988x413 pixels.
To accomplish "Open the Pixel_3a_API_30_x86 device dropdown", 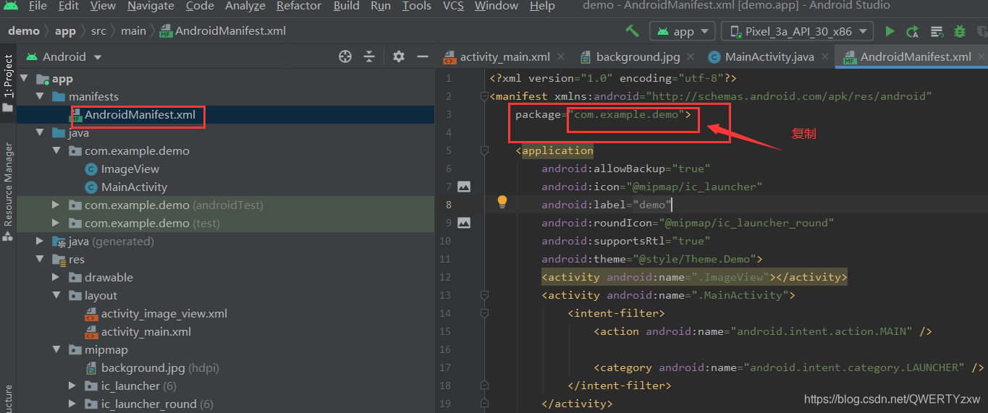I will [798, 31].
